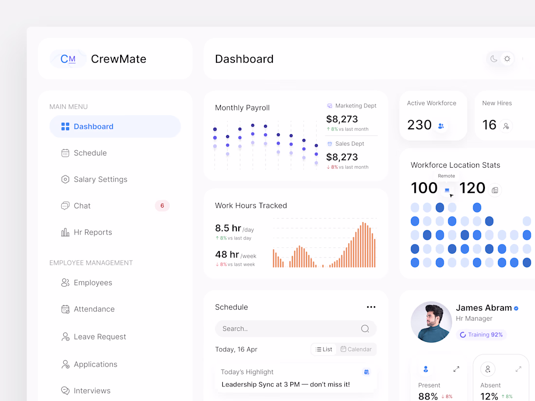Click the Sales Dept basket icon
This screenshot has width=535, height=401.
coord(330,144)
